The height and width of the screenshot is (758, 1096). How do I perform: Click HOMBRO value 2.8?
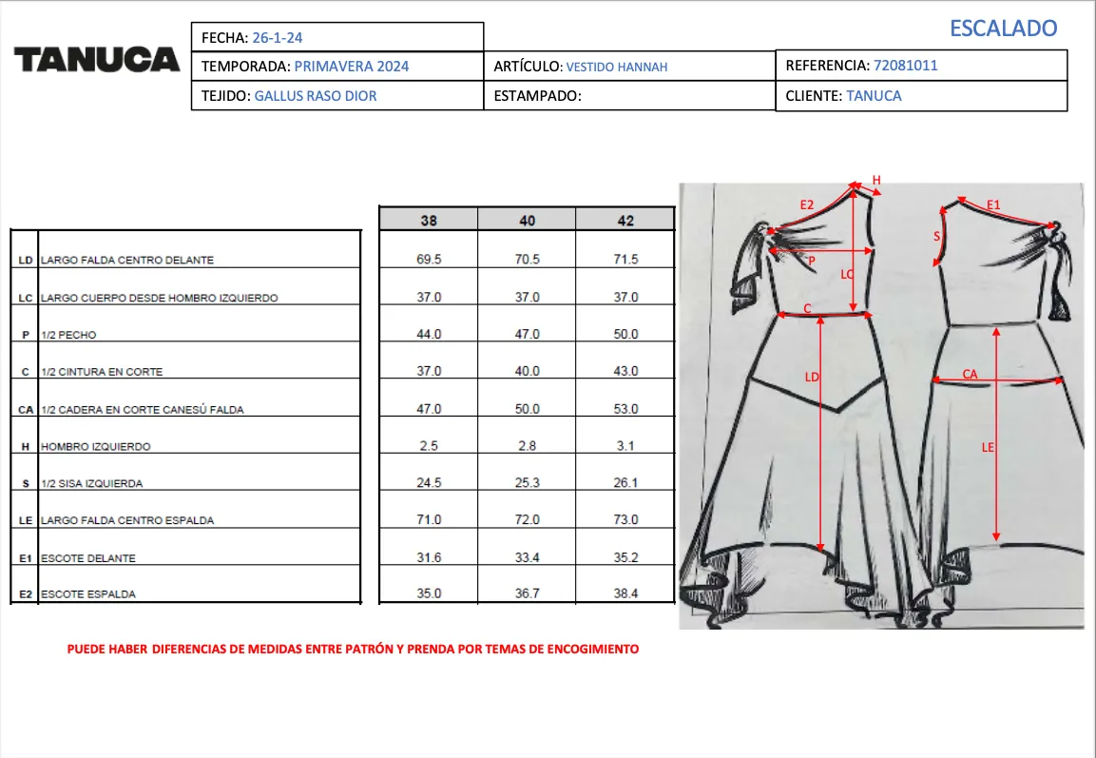527,446
